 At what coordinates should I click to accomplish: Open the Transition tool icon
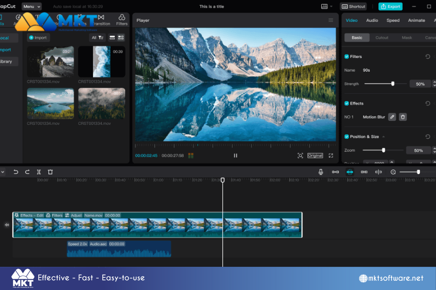(101, 20)
